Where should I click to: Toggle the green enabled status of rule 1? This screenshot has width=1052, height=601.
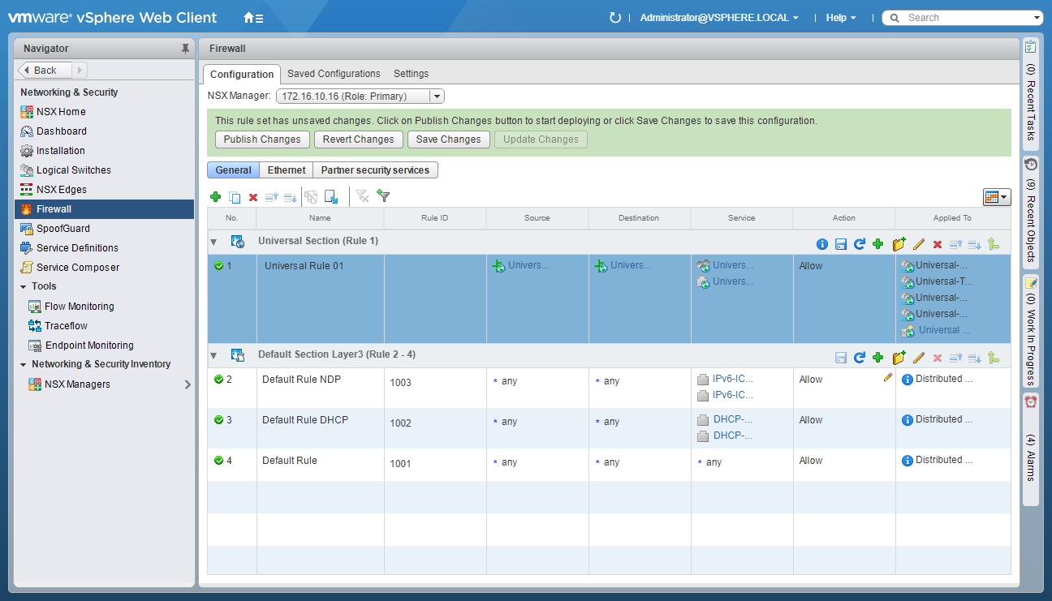218,266
